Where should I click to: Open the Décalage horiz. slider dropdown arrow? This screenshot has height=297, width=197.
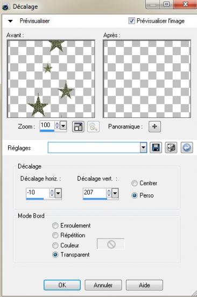(58, 193)
